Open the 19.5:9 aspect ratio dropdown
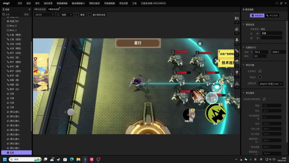This screenshot has width=289, height=163. [44, 15]
